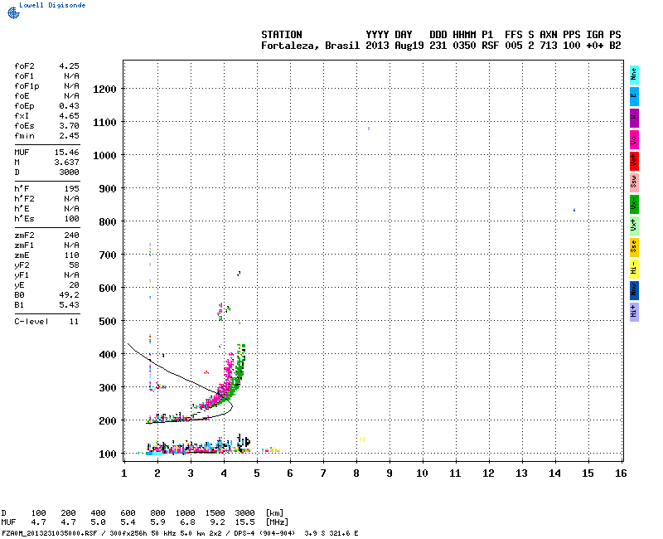Click the foF2 value 4.25
This screenshot has height=539, width=663.
tap(69, 66)
